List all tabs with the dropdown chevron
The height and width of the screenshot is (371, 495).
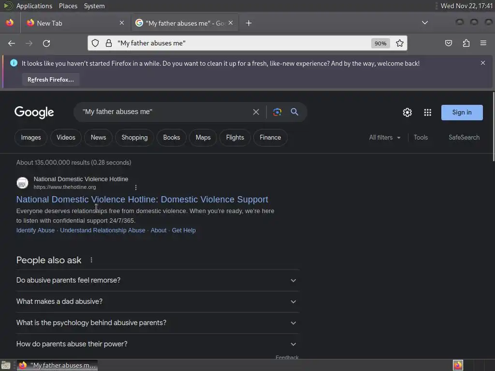pyautogui.click(x=425, y=23)
